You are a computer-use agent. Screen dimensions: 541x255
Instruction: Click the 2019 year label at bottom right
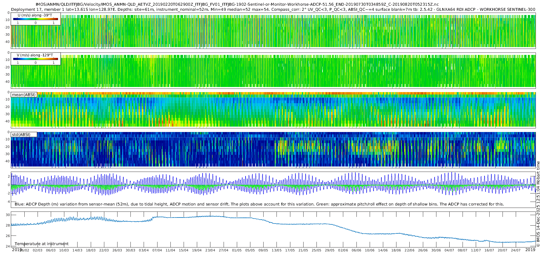click(530, 250)
